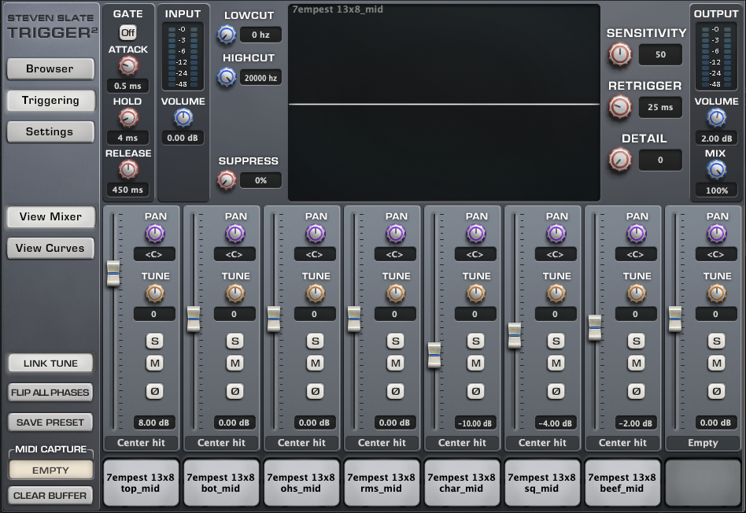Open Center hit selector on ohs_mid channel
Image resolution: width=746 pixels, height=513 pixels.
pos(301,442)
